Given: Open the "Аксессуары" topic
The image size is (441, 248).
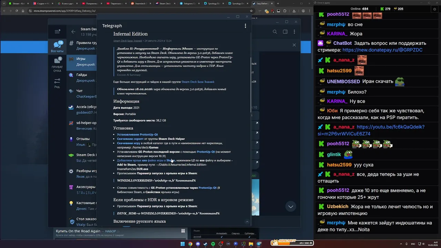Looking at the screenshot, I should pos(82,190).
